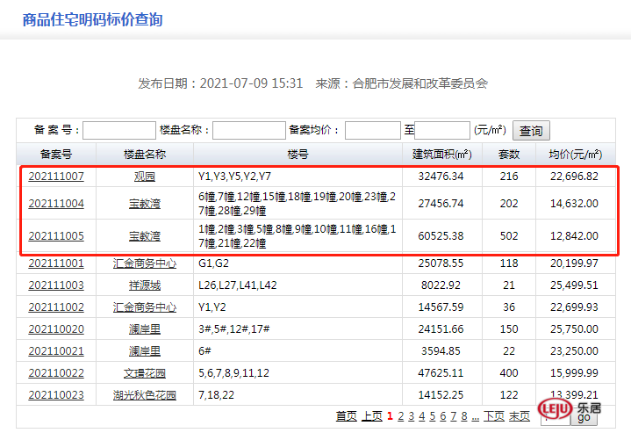Screen dimensions: 631x440
Task: Click the 套数 column header
Action: coord(509,155)
